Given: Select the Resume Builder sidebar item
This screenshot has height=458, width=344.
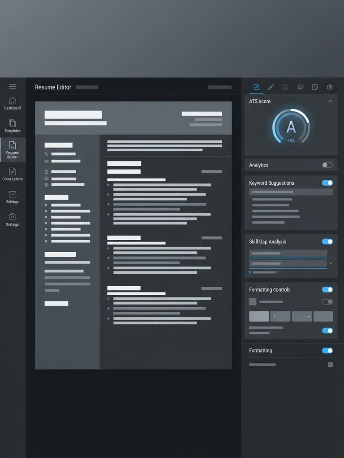Looking at the screenshot, I should pyautogui.click(x=12, y=149).
